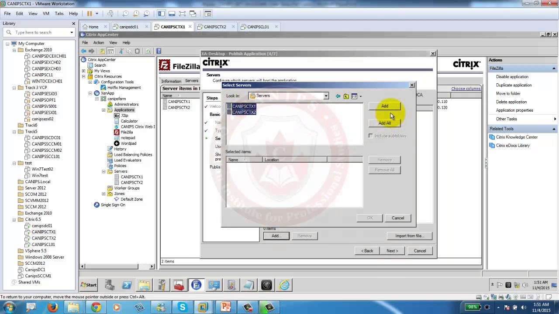Open Citrix Knowledge Center link
559x314 pixels.
pyautogui.click(x=517, y=137)
